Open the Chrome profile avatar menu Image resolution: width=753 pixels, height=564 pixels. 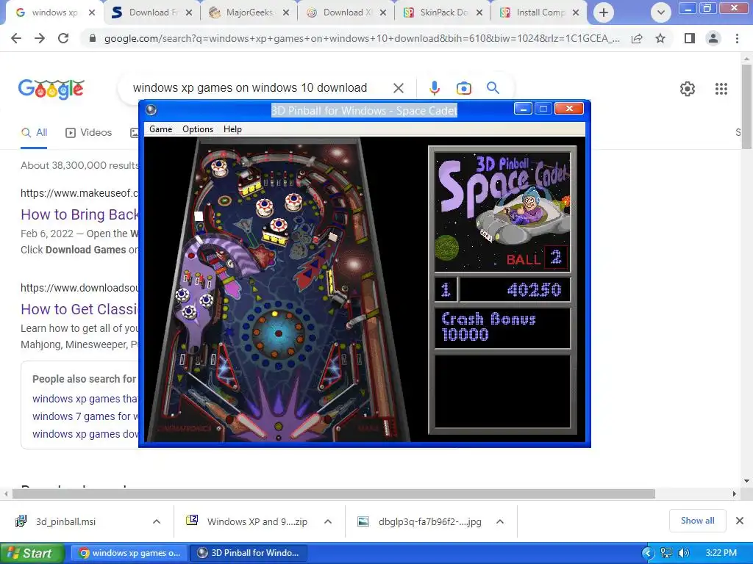point(713,38)
